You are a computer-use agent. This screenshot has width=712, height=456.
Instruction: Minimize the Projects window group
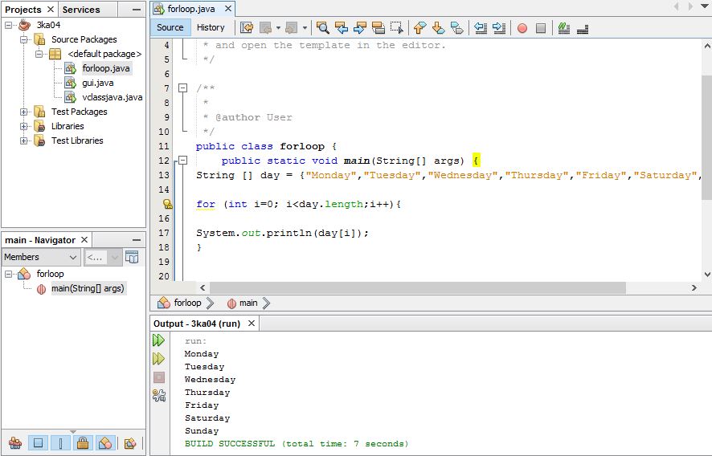click(137, 9)
